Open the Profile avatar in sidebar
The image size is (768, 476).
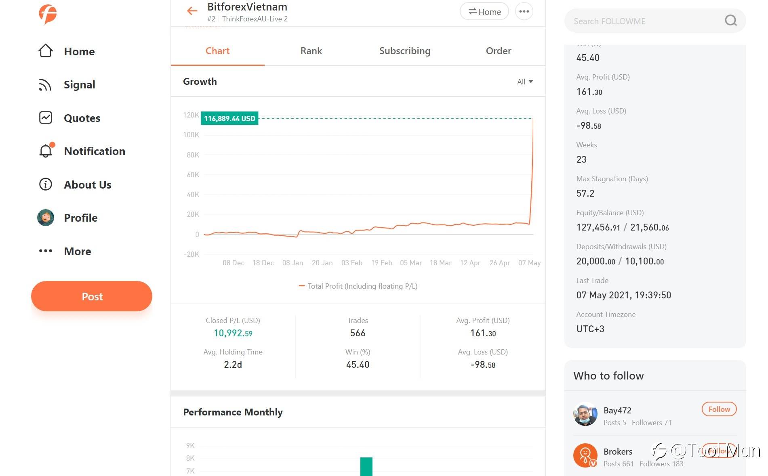tap(46, 218)
